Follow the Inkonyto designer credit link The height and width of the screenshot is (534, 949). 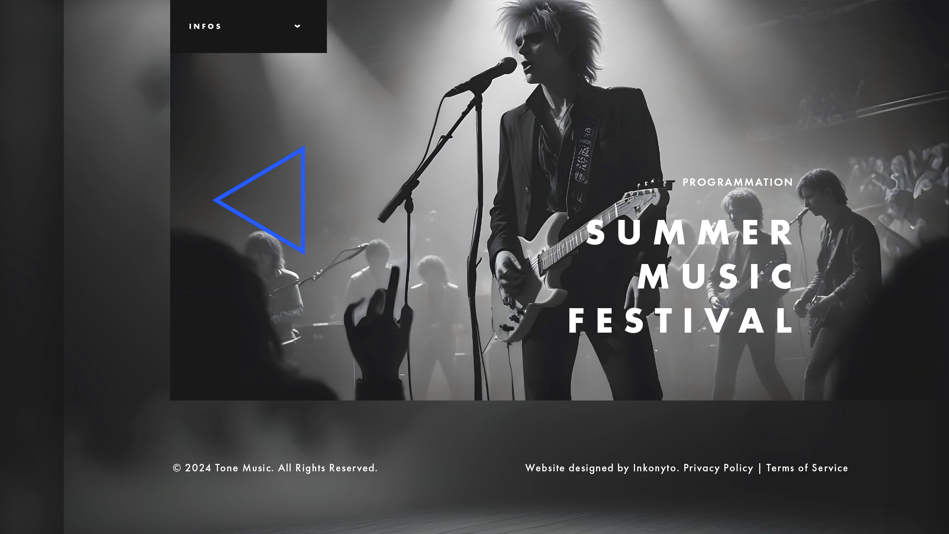point(656,468)
